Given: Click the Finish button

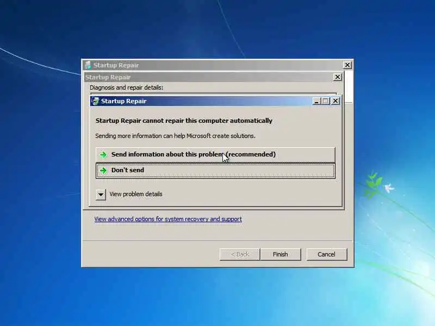Looking at the screenshot, I should tap(280, 254).
